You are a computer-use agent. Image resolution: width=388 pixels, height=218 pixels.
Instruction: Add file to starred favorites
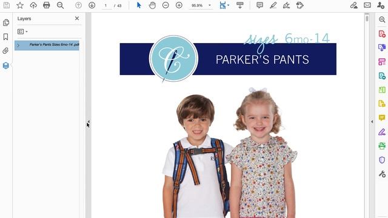20,5
